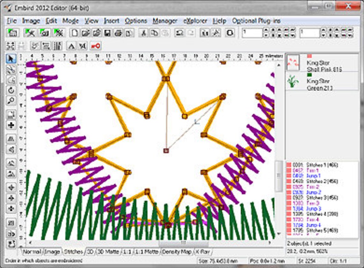
Task: Select the arrow selection tool
Action: tap(11, 58)
